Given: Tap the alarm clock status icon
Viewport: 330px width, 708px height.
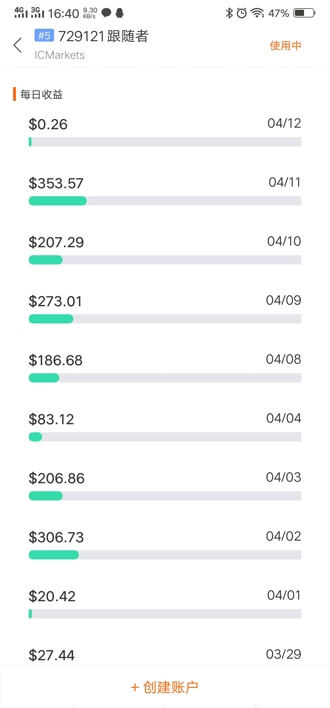Looking at the screenshot, I should click(x=242, y=13).
